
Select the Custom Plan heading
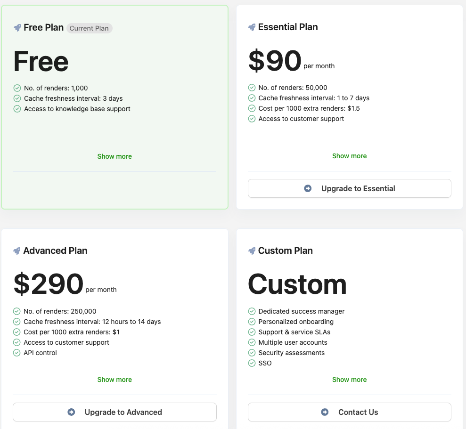[x=285, y=251]
